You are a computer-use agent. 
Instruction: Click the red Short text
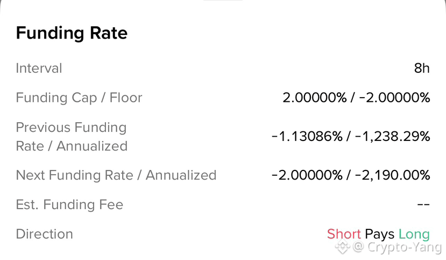tap(344, 234)
